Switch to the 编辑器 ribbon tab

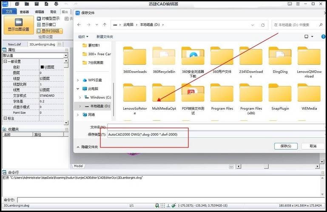coord(40,12)
